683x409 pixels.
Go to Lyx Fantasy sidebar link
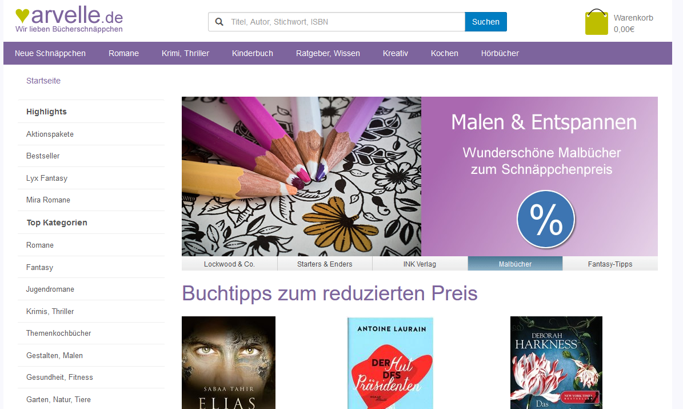click(x=47, y=178)
